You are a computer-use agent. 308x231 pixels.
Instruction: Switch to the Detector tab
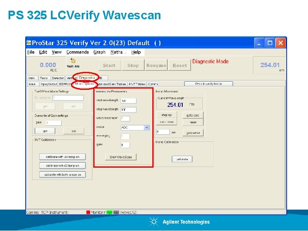click(x=58, y=78)
